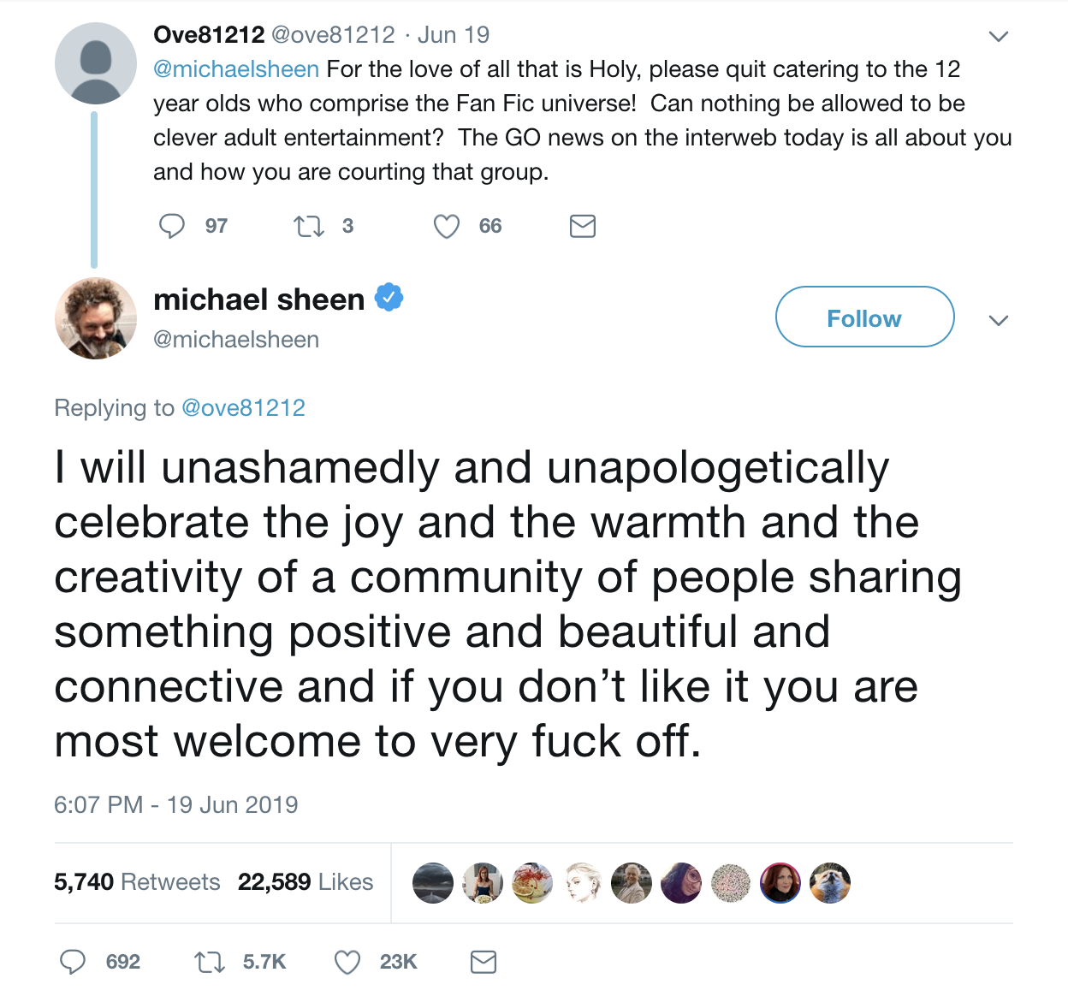The height and width of the screenshot is (1008, 1068).
Task: Open the @ove81212 link in the reply header
Action: 245,407
